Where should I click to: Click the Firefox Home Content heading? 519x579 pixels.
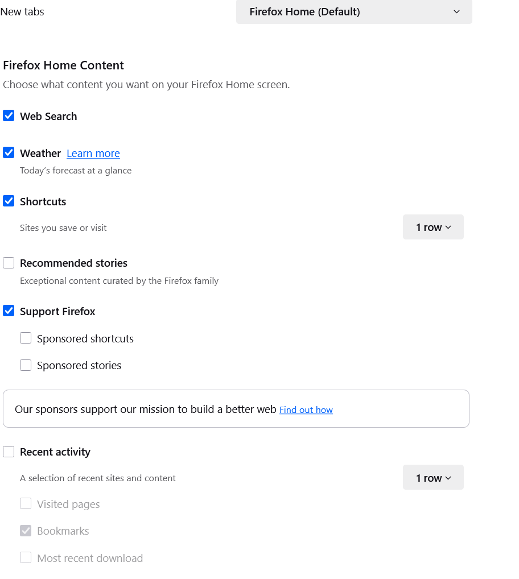[64, 65]
